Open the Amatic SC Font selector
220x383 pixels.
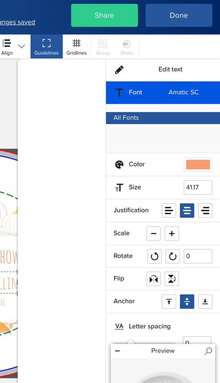[163, 92]
